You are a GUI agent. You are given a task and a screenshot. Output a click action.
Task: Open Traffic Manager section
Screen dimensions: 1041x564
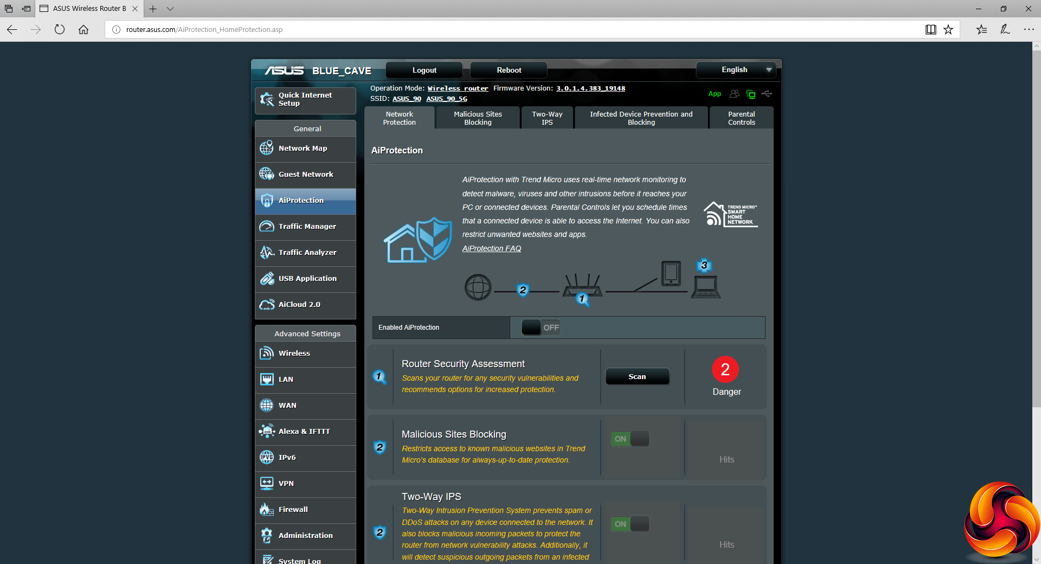tap(305, 227)
